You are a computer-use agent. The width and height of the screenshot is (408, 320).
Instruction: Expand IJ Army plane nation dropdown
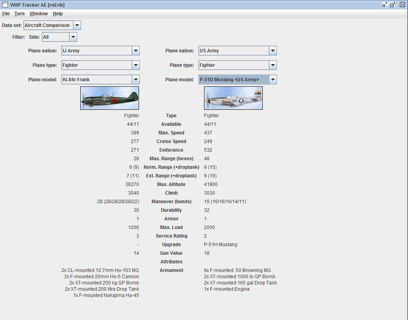pos(136,51)
